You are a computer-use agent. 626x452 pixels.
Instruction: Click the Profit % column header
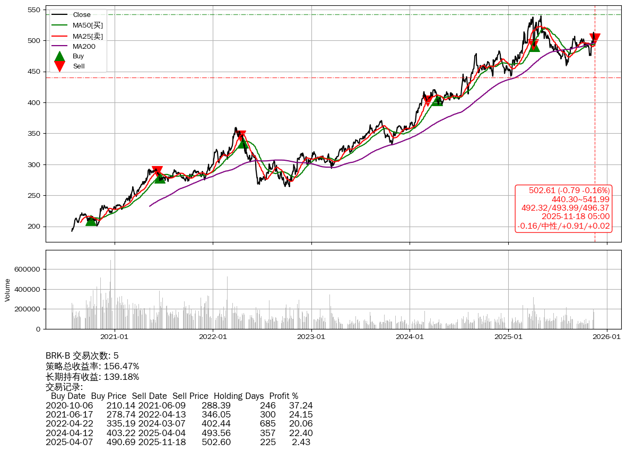click(x=283, y=396)
